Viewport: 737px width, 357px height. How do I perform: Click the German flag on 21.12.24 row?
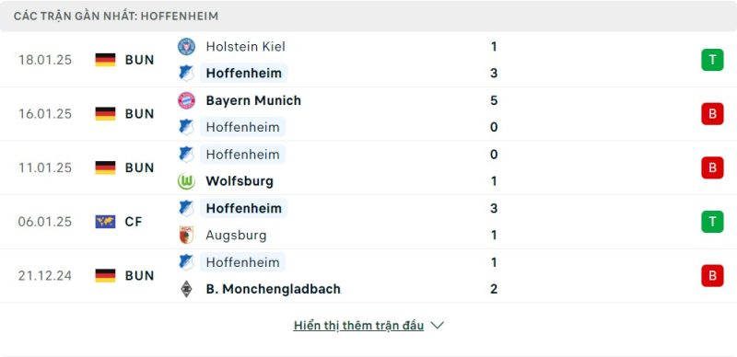[x=105, y=276]
